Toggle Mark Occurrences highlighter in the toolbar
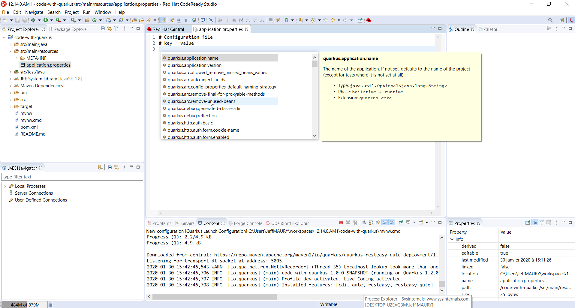 pos(163,20)
